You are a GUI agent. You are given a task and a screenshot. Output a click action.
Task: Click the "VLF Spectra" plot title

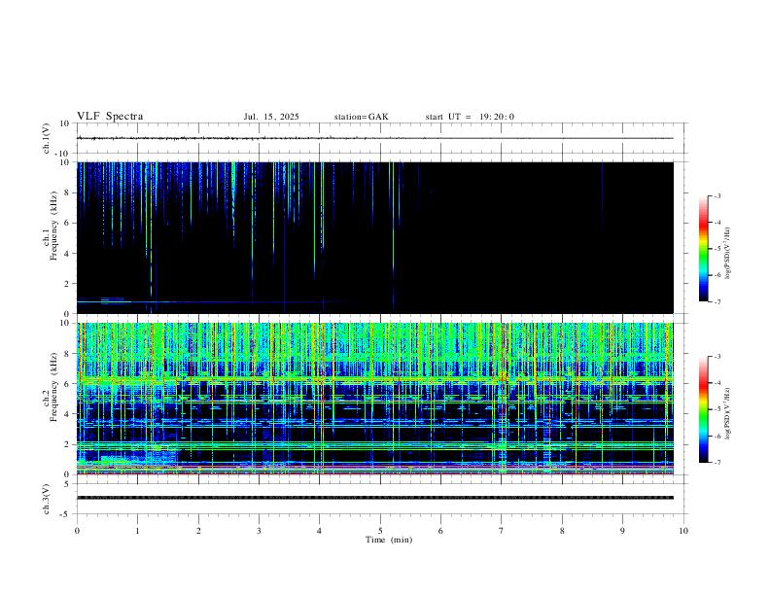point(110,117)
